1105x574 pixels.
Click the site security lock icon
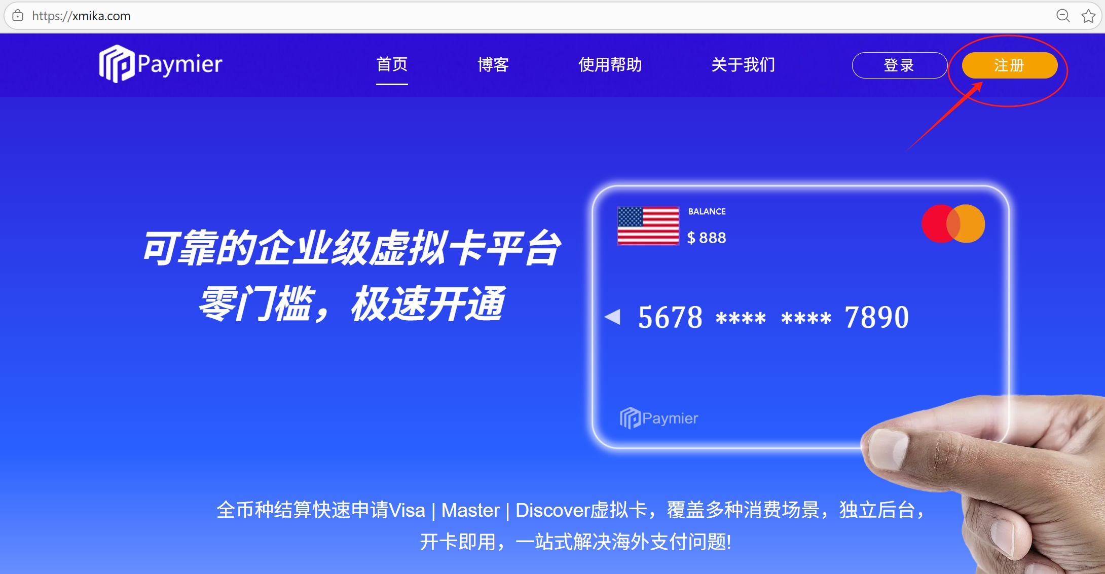tap(18, 16)
